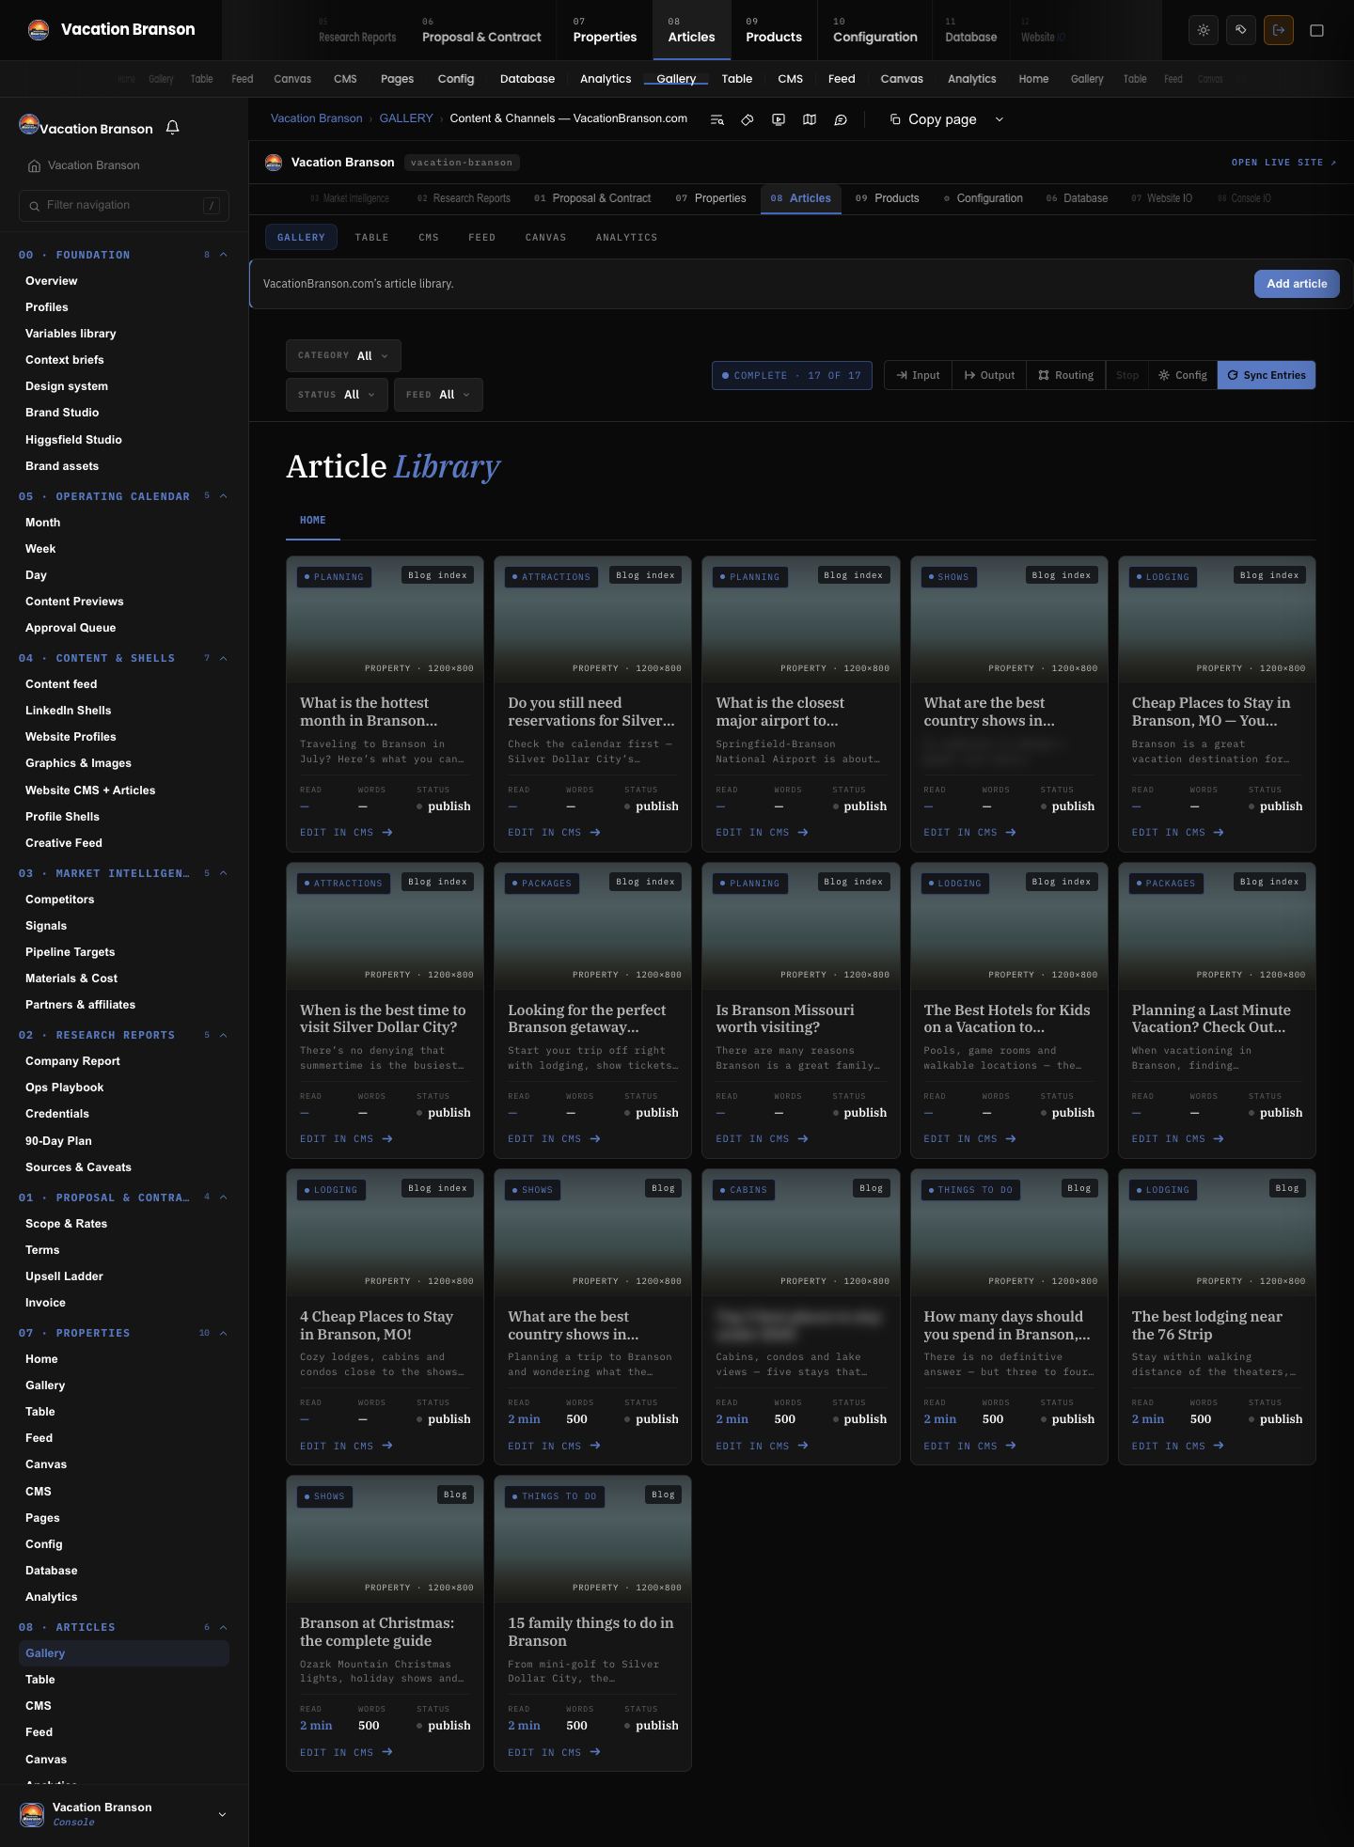
Task: Edit in CMS for Branson at Christmas article
Action: pos(346,1752)
